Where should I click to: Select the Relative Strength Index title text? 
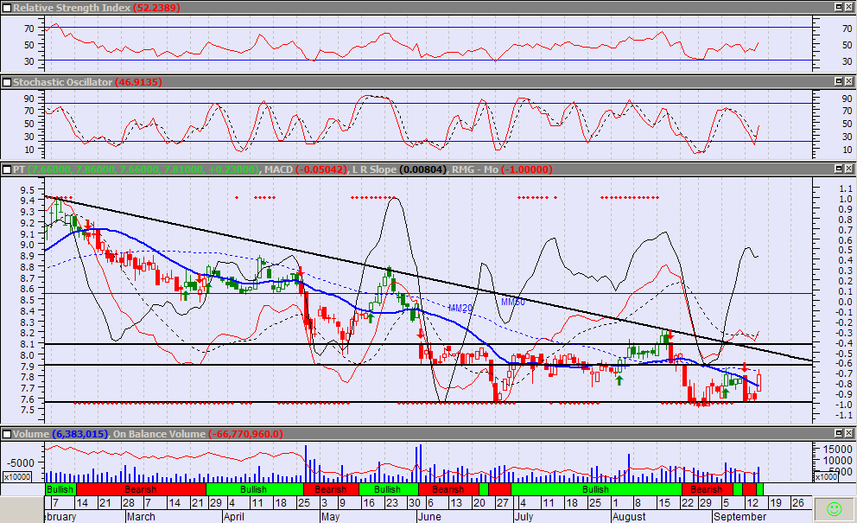tap(72, 8)
